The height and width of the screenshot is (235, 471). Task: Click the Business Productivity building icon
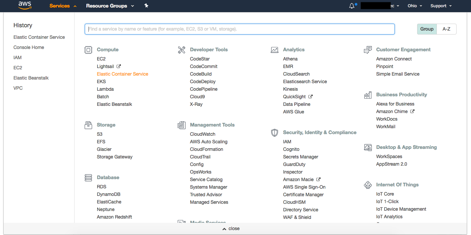368,95
